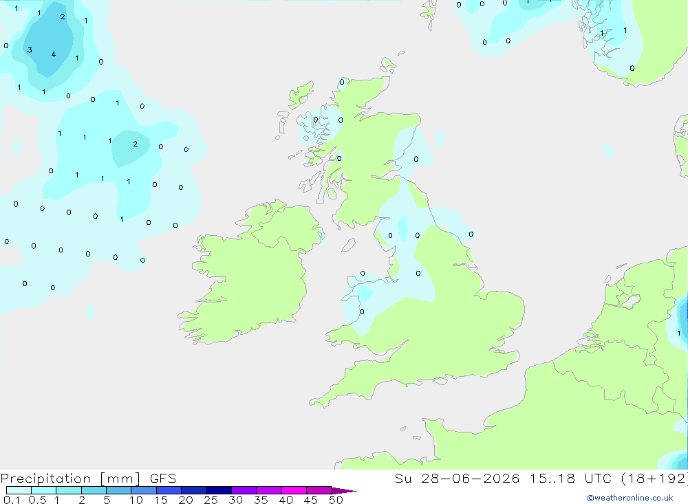The height and width of the screenshot is (504, 688).
Task: Click the legend scale label "40"
Action: tap(286, 500)
